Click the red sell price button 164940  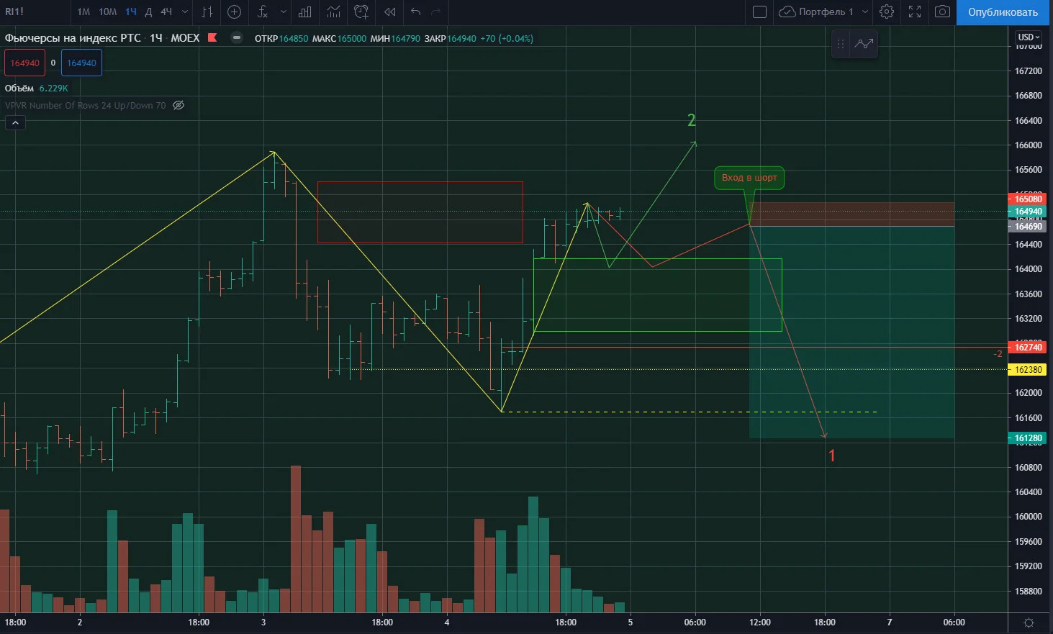tap(25, 63)
